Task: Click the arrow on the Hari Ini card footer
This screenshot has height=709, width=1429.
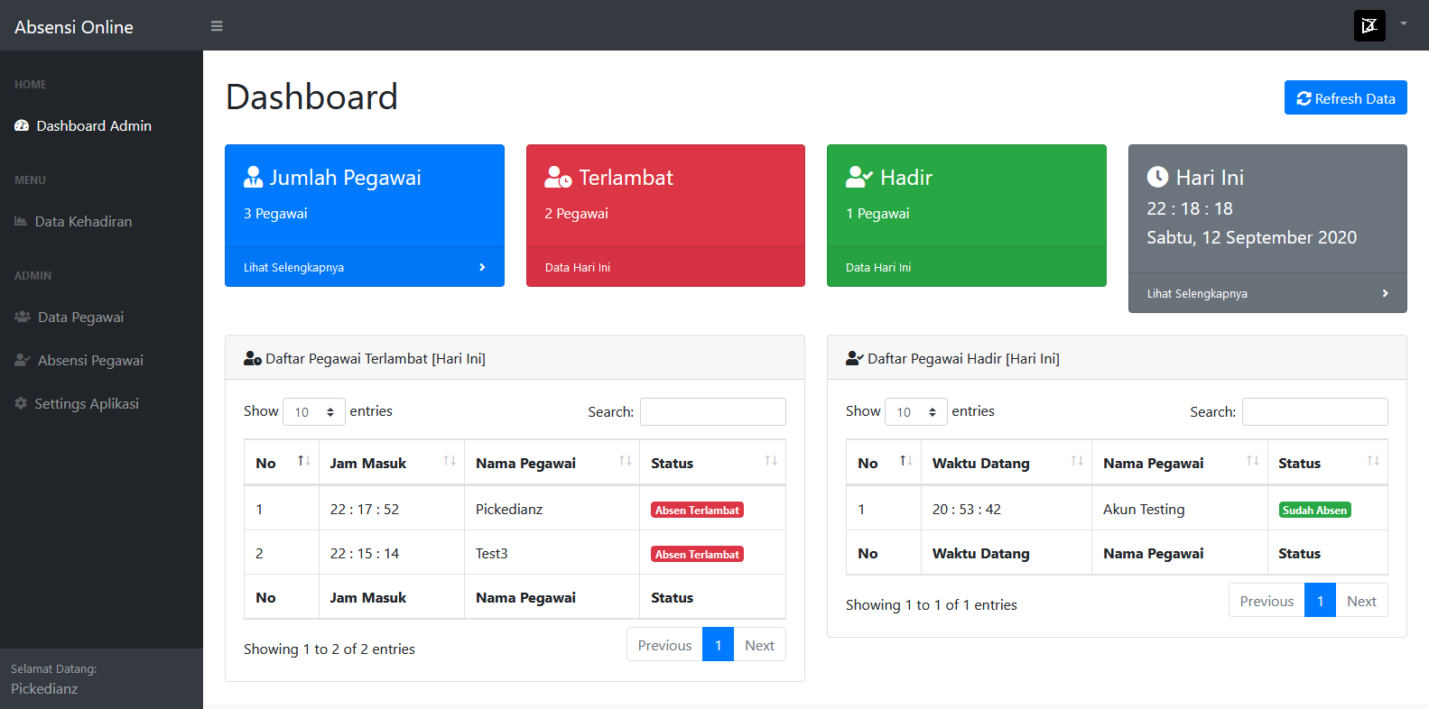Action: (x=1385, y=294)
